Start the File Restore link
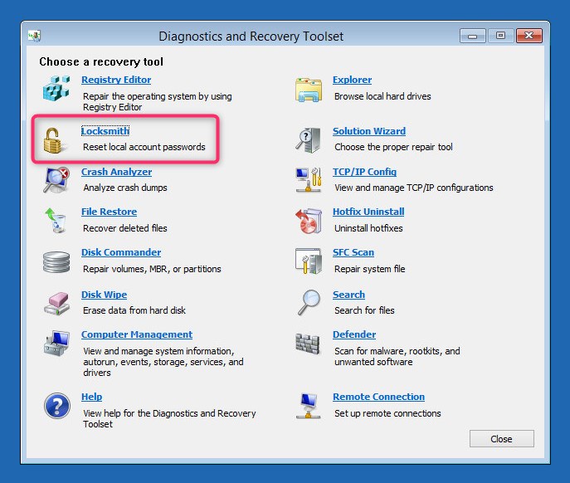This screenshot has height=483, width=570. pos(109,212)
